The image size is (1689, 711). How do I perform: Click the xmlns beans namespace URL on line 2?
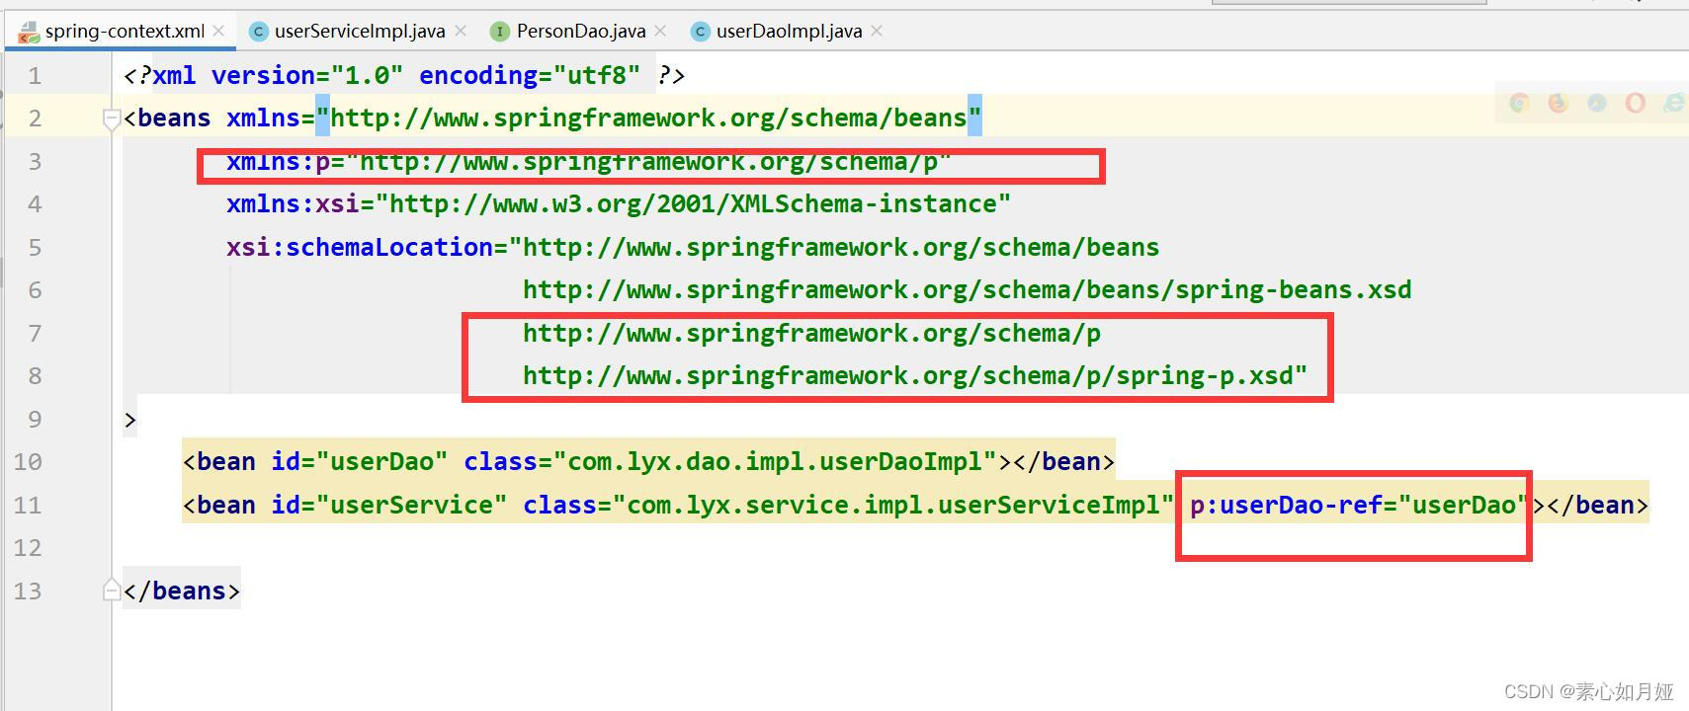(x=648, y=118)
